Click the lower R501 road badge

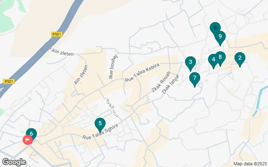point(9,81)
